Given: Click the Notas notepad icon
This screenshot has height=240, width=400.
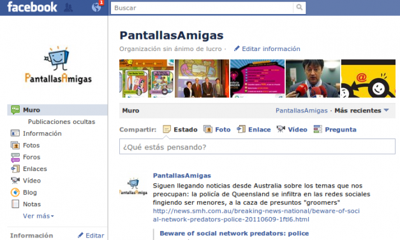Looking at the screenshot, I should [15, 204].
